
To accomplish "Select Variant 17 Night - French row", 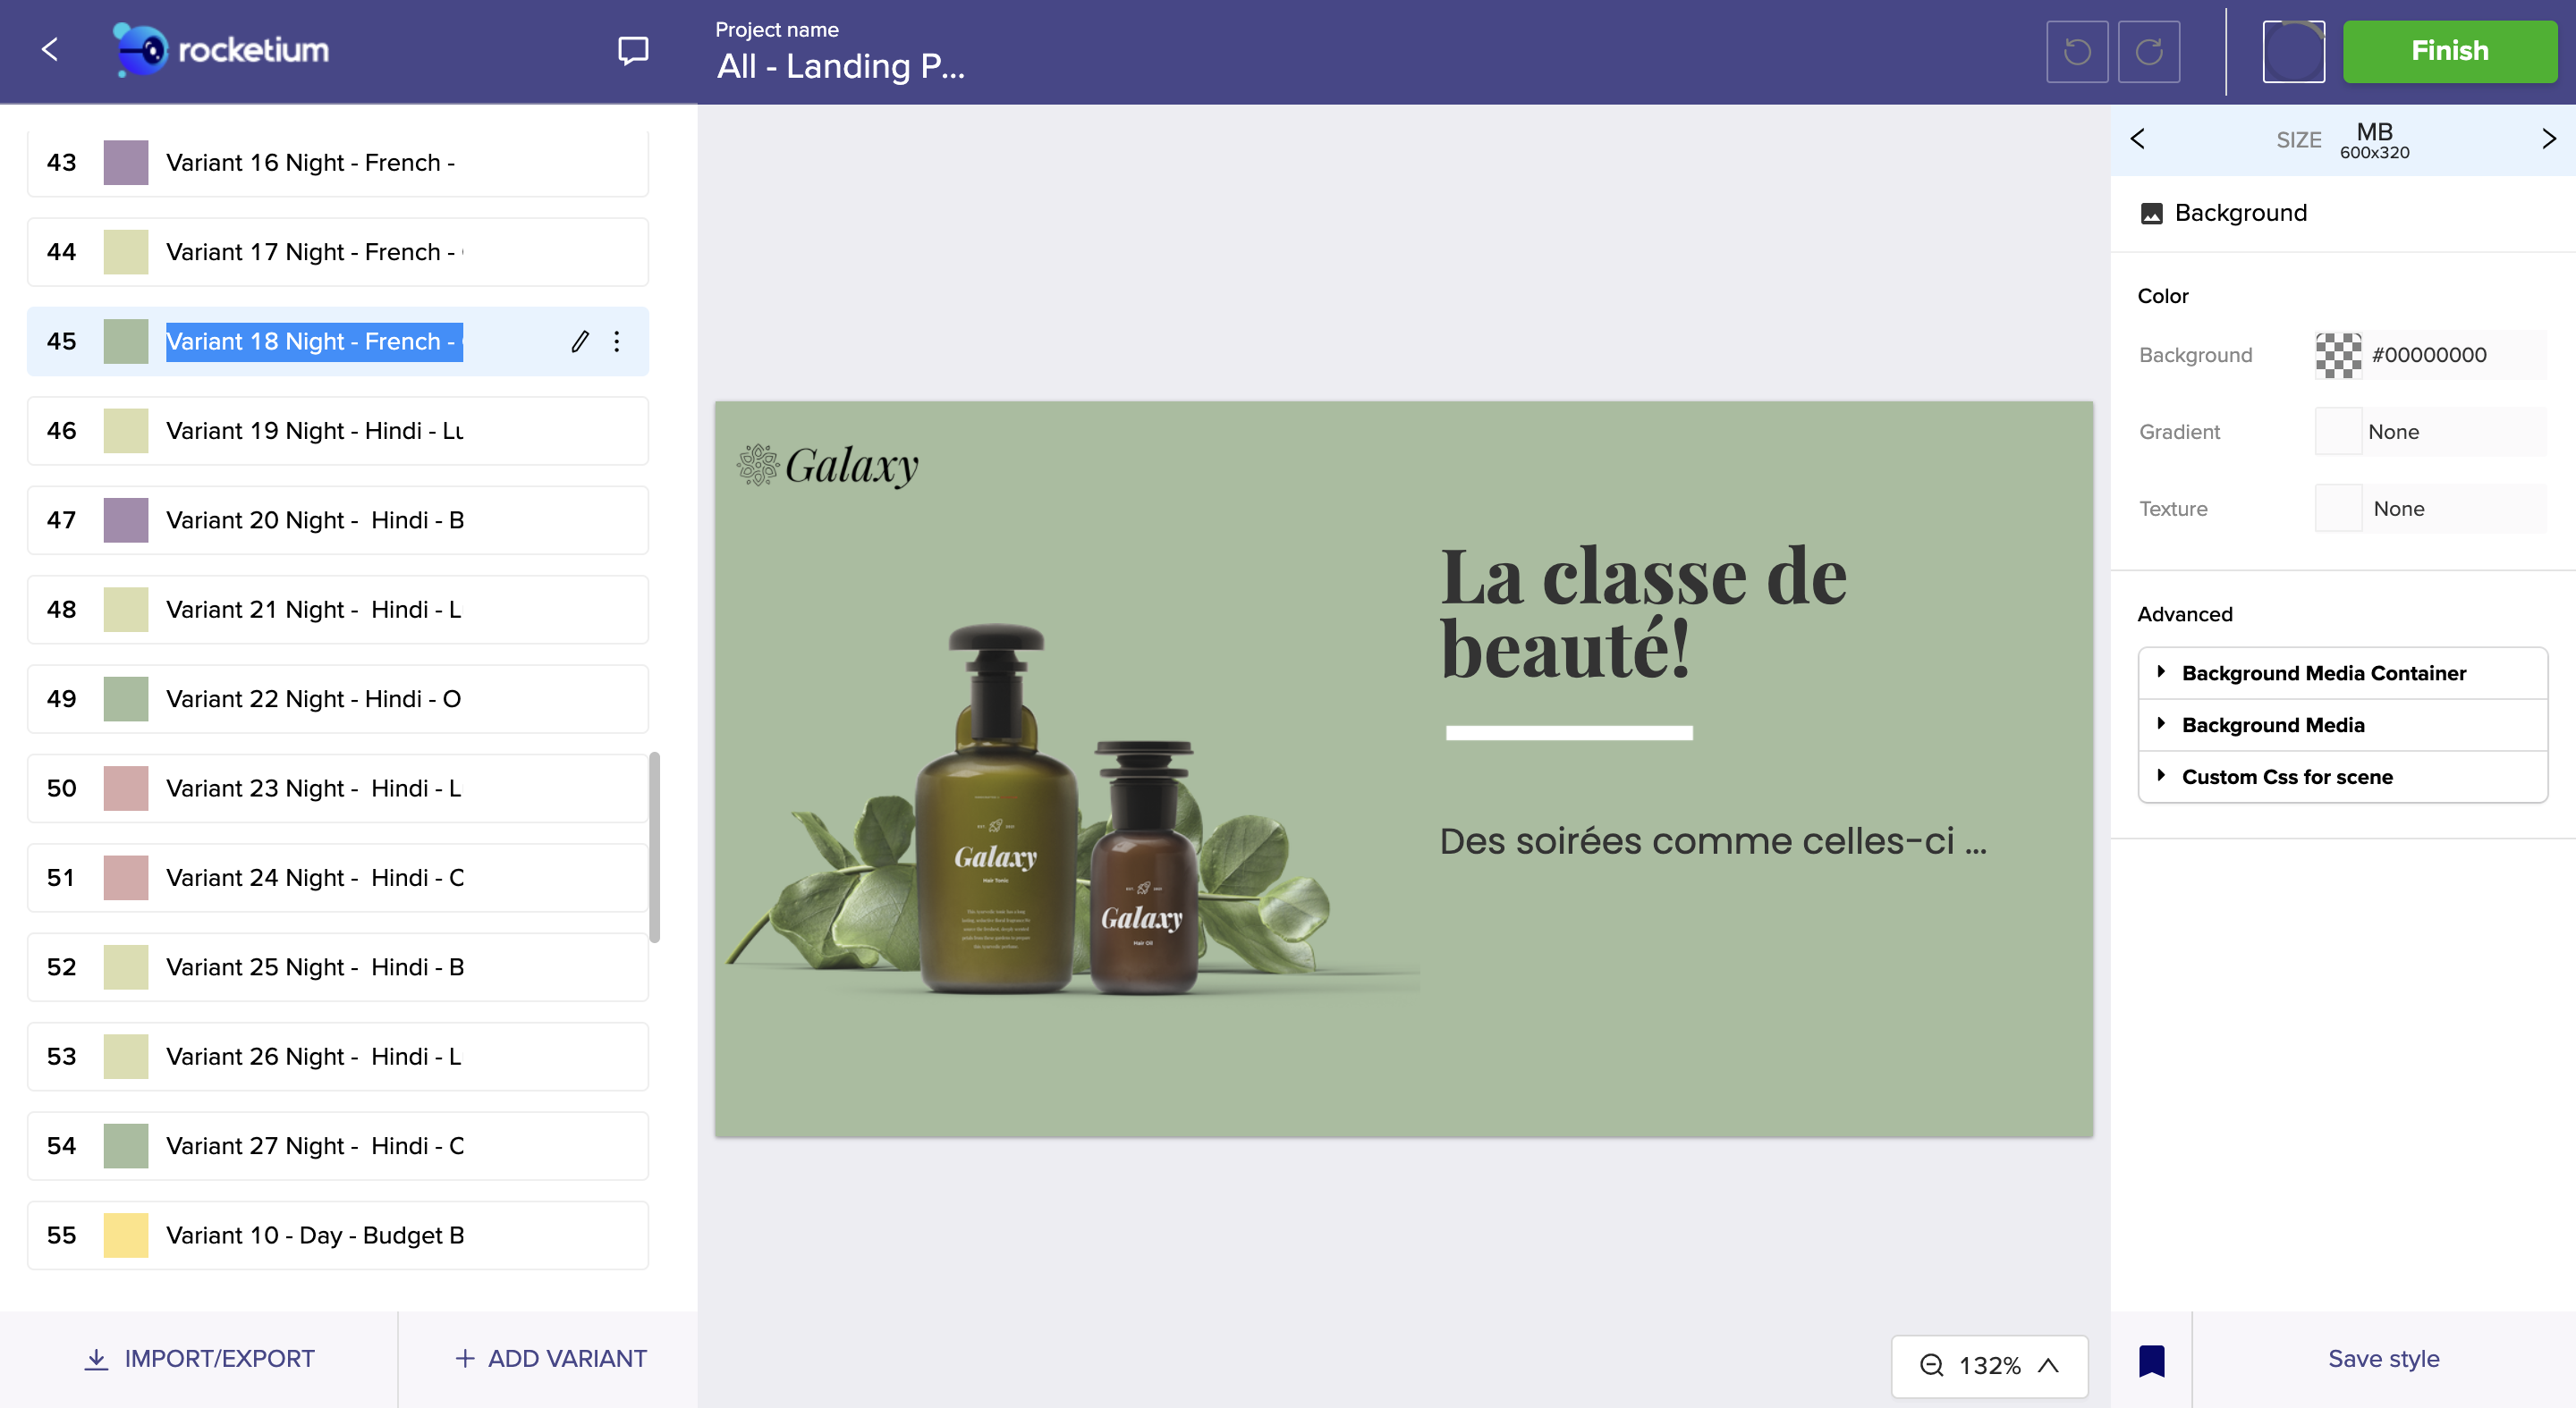I will [x=338, y=252].
